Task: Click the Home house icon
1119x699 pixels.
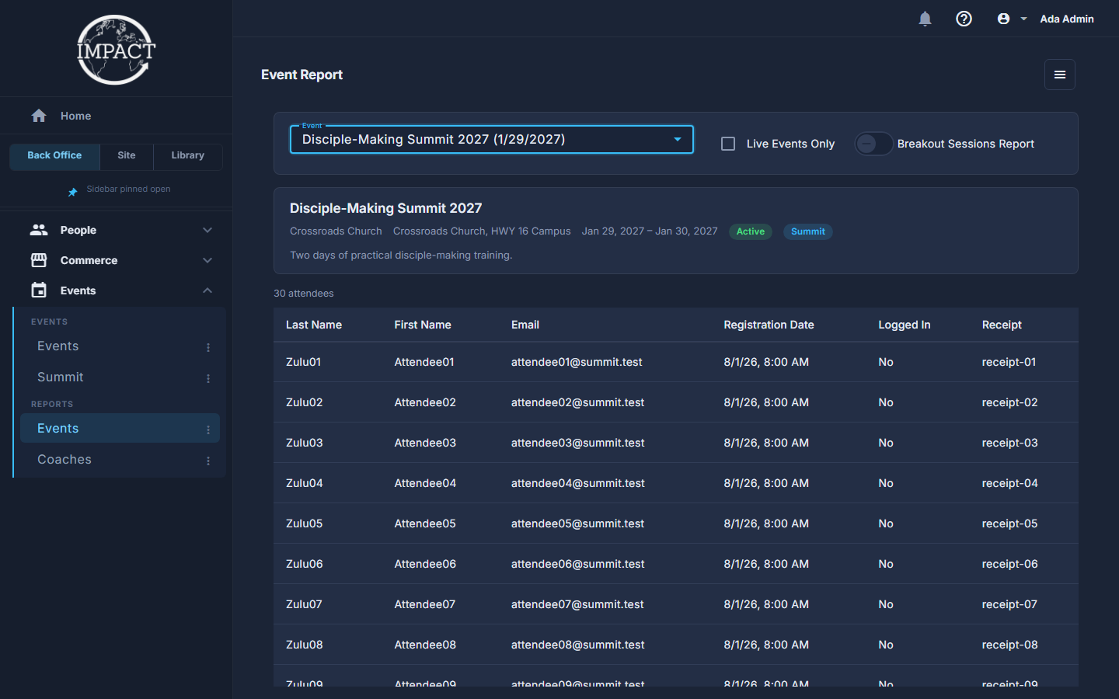Action: click(39, 116)
